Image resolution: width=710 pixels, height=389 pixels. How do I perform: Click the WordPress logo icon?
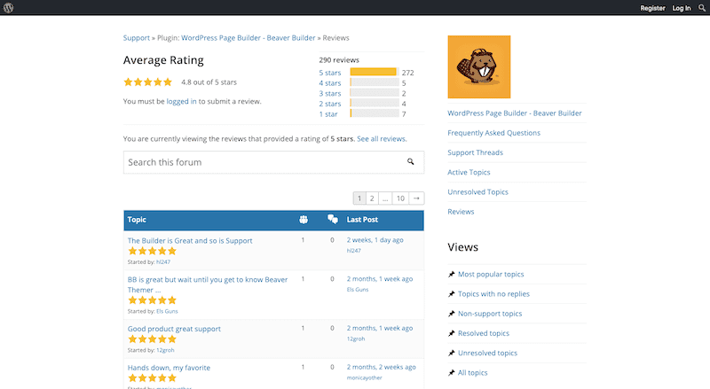(x=8, y=8)
